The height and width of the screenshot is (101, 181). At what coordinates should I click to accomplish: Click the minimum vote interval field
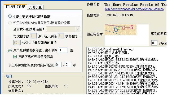(x=58, y=65)
